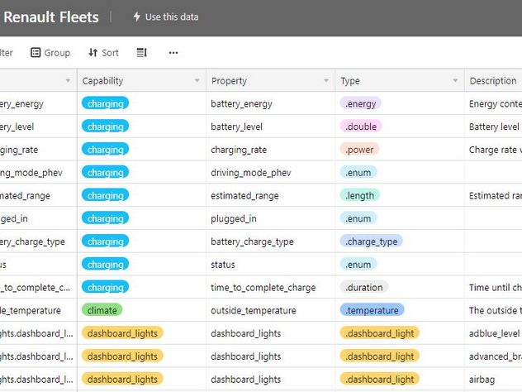Select the airbag description cell

tap(493, 380)
